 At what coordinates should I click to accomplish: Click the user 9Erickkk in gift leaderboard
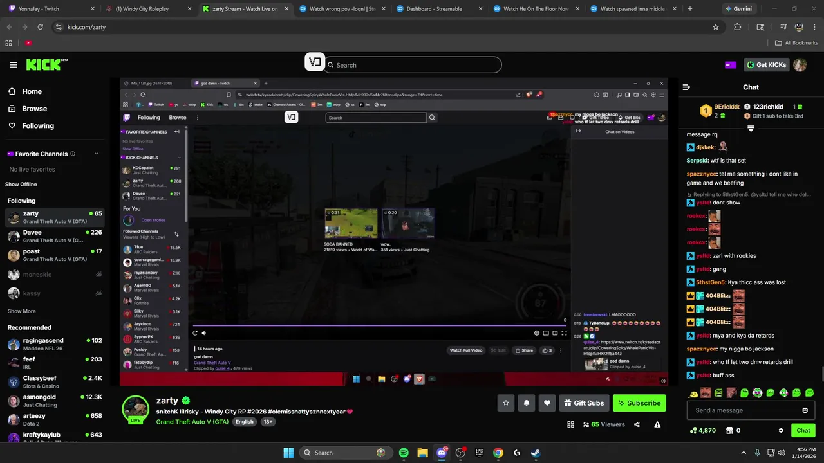pos(726,107)
